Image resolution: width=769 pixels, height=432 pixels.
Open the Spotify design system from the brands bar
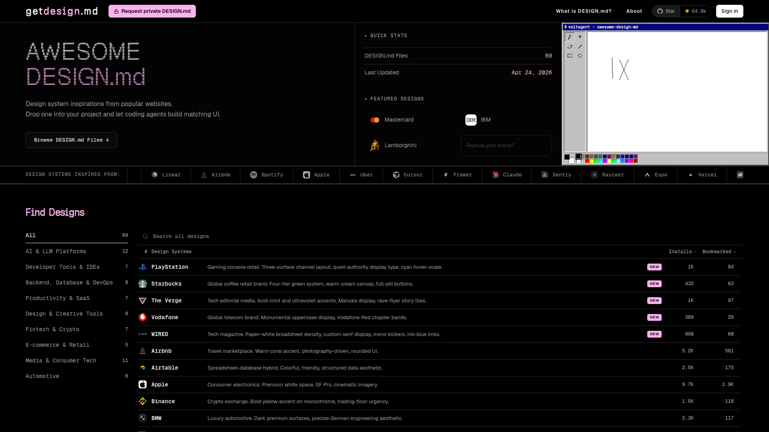[266, 175]
